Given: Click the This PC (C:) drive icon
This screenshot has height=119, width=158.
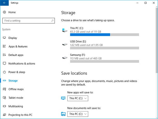Looking at the screenshot, I should pos(65,30).
